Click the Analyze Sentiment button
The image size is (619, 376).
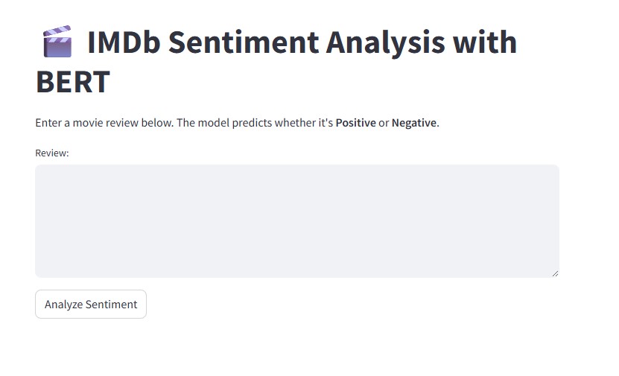[91, 304]
